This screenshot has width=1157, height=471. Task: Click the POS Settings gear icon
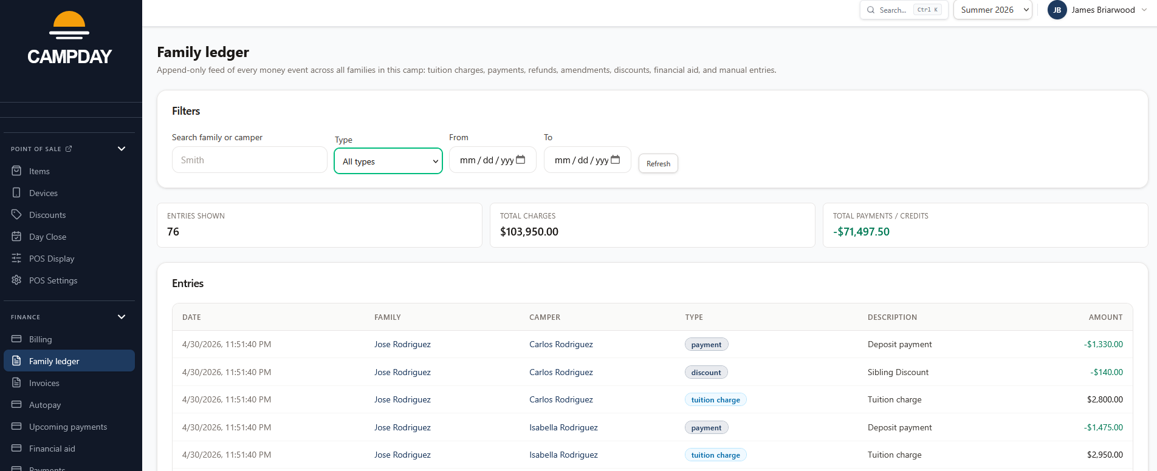(x=16, y=280)
